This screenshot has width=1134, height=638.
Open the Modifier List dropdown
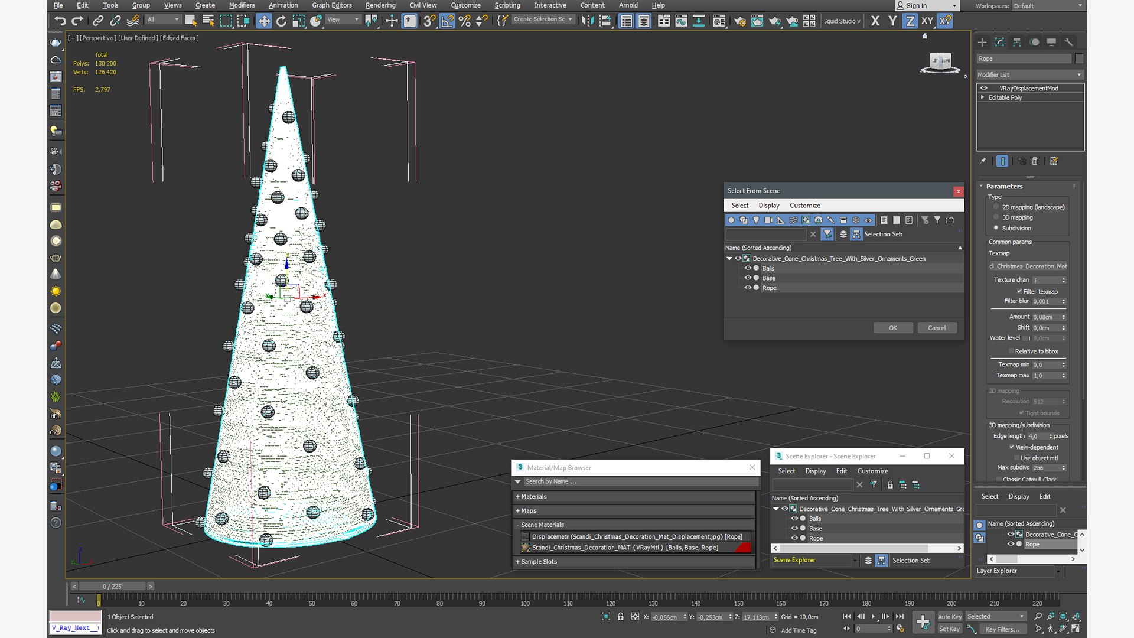point(1029,74)
